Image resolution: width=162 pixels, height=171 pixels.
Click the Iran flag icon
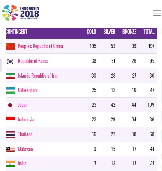click(11, 76)
